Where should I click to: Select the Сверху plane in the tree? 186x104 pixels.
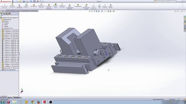pyautogui.click(x=6, y=25)
